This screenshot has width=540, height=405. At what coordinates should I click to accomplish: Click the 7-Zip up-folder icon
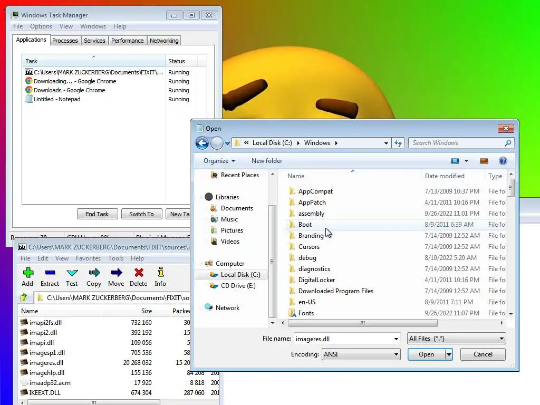point(24,297)
